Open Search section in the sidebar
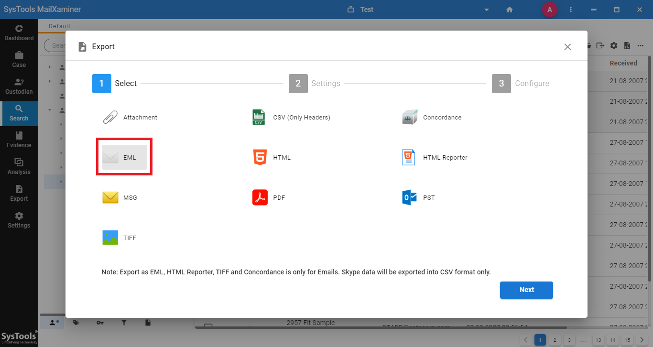Image resolution: width=653 pixels, height=347 pixels. (19, 113)
